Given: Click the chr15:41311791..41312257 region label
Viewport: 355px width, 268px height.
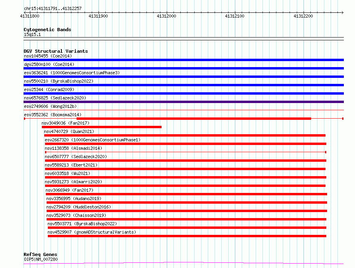Looking at the screenshot, I should [53, 8].
